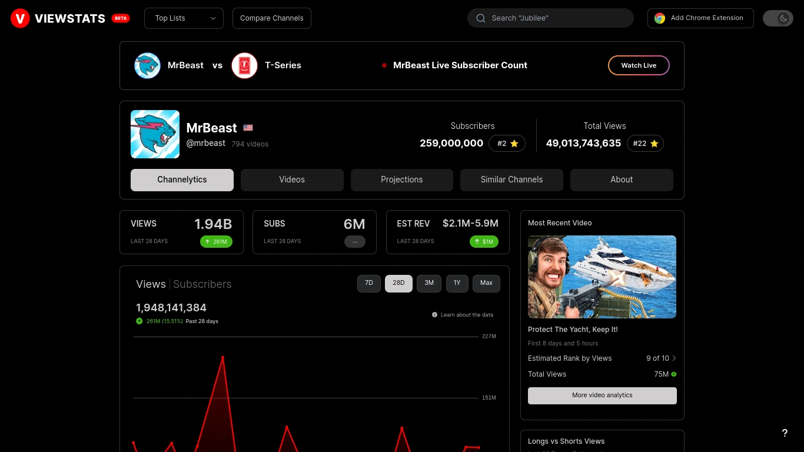Set chart range to 1Y
This screenshot has width=804, height=452.
[457, 283]
